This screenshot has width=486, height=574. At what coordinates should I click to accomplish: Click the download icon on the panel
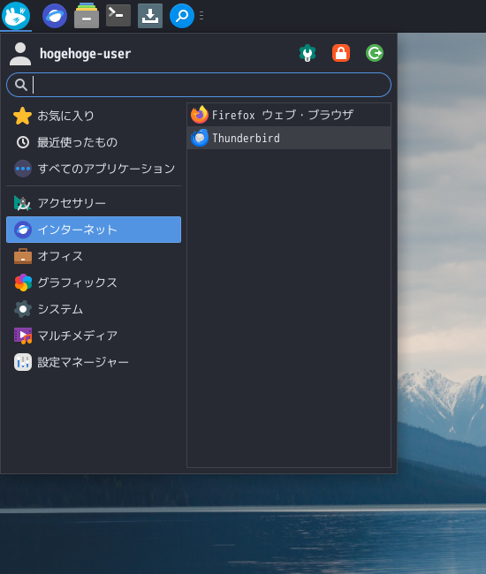pos(150,16)
